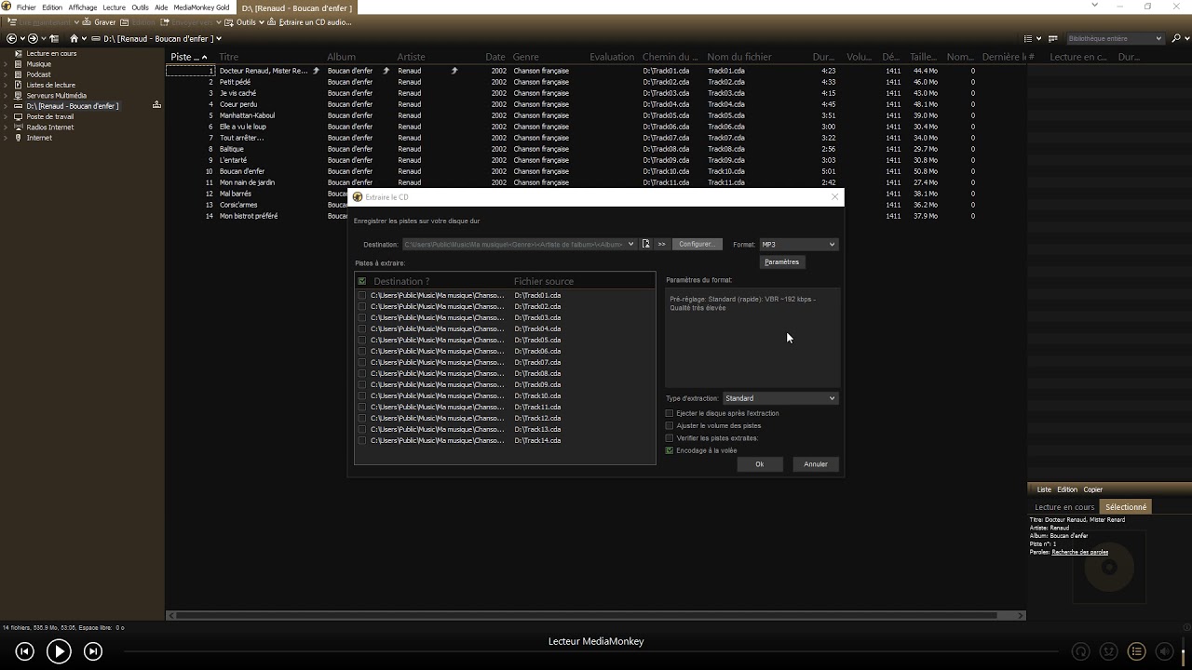
Task: Click Extraire un CD audio toolbar button
Action: pos(312,21)
